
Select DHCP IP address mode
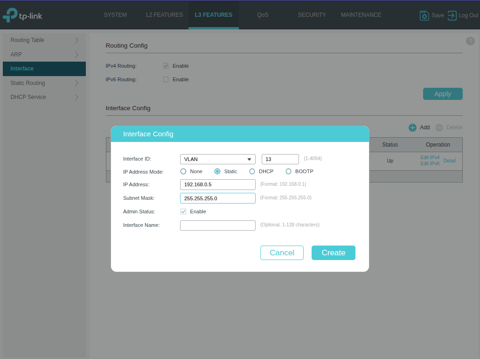point(252,171)
